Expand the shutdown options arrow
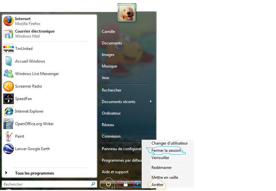The image size is (276, 191). click(138, 184)
